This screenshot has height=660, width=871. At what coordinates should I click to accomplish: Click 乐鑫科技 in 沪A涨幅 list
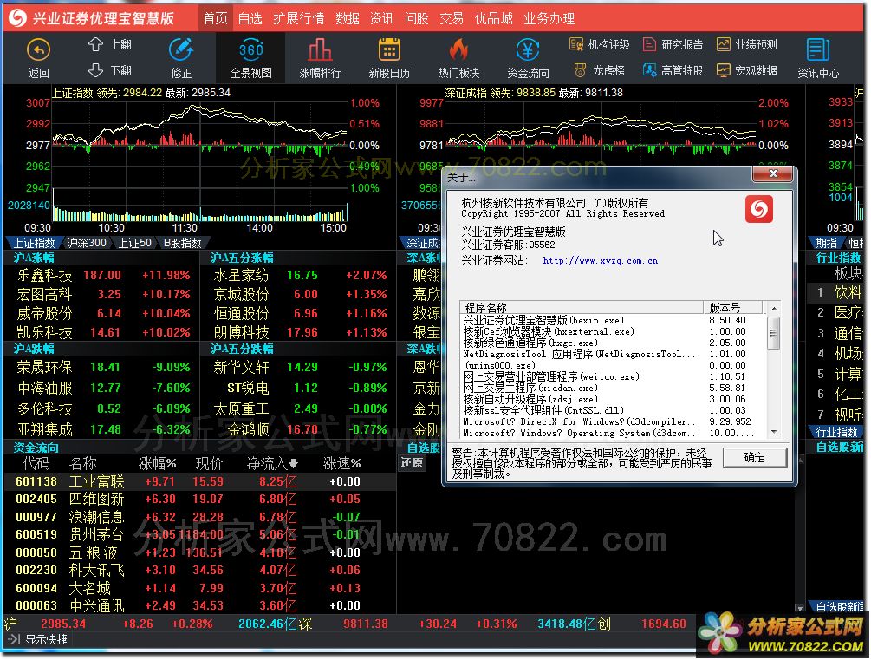44,275
